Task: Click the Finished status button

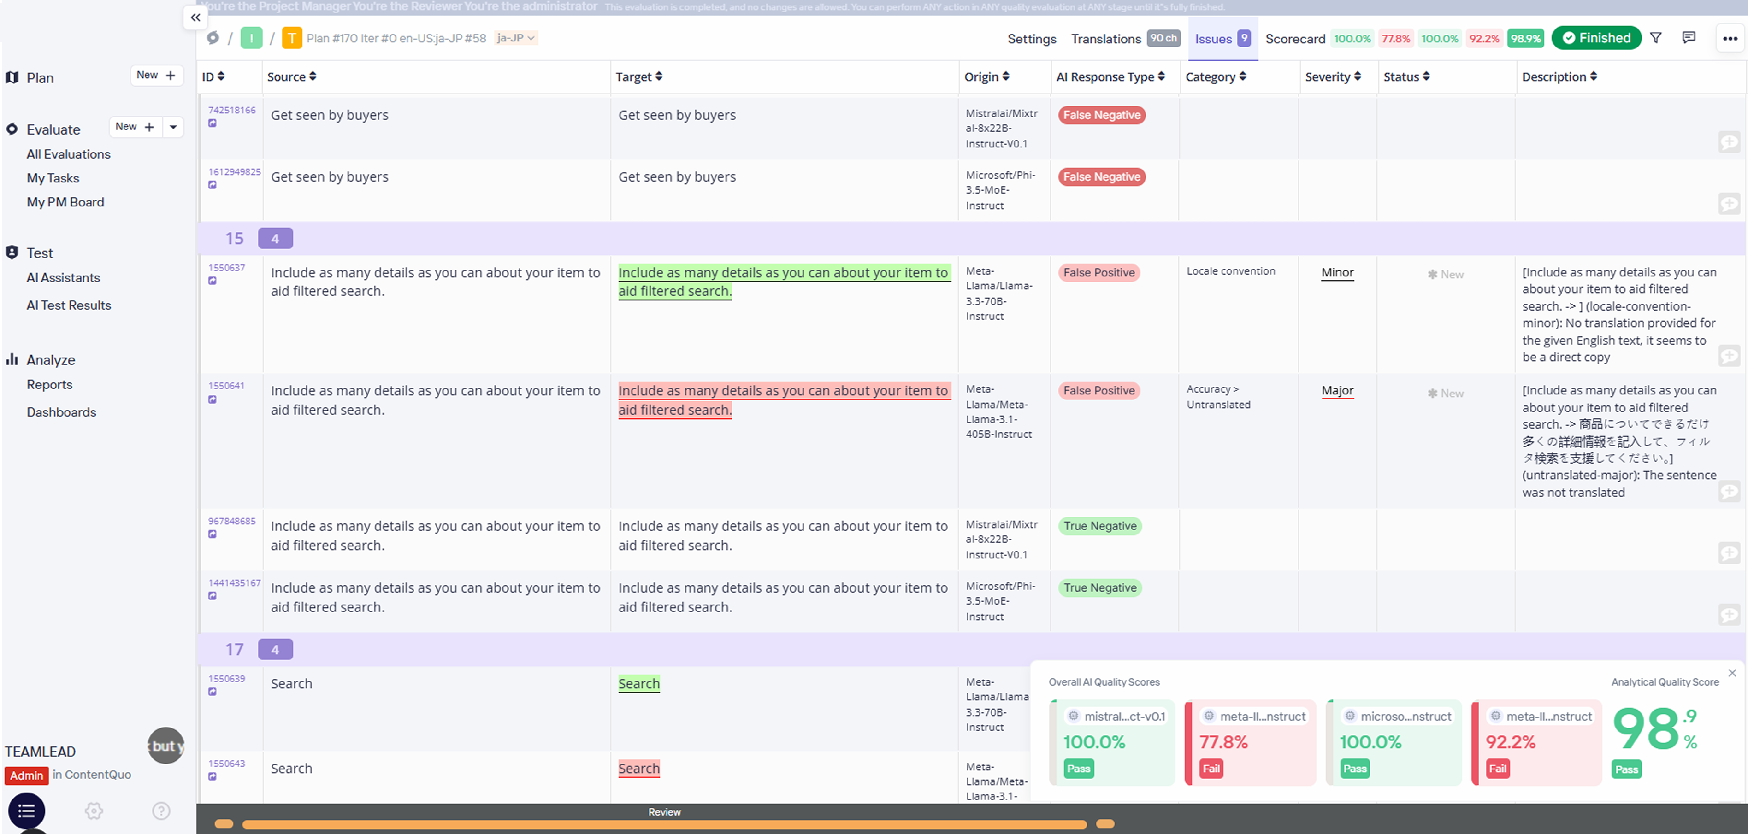Action: click(1596, 38)
